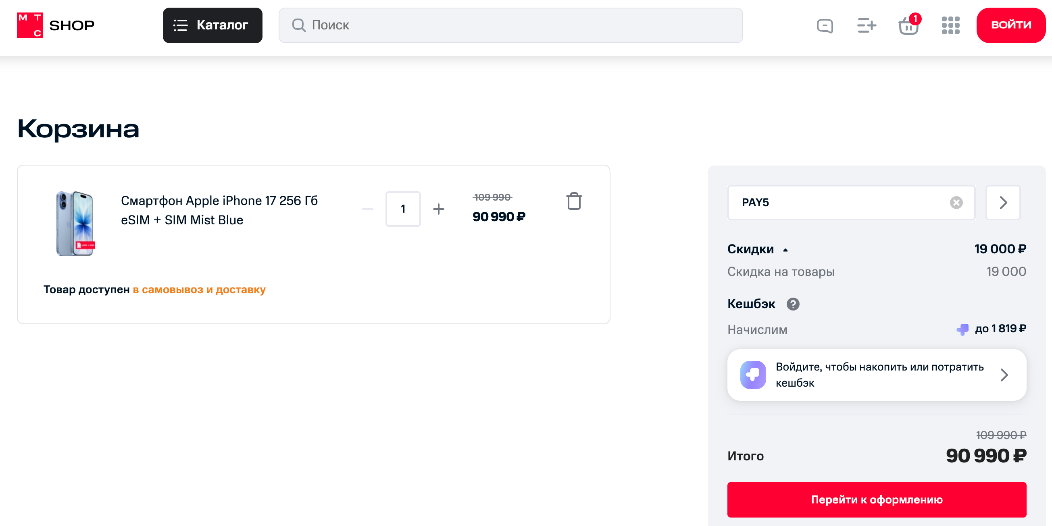
Task: Decrease item quantity with minus button
Action: coord(368,209)
